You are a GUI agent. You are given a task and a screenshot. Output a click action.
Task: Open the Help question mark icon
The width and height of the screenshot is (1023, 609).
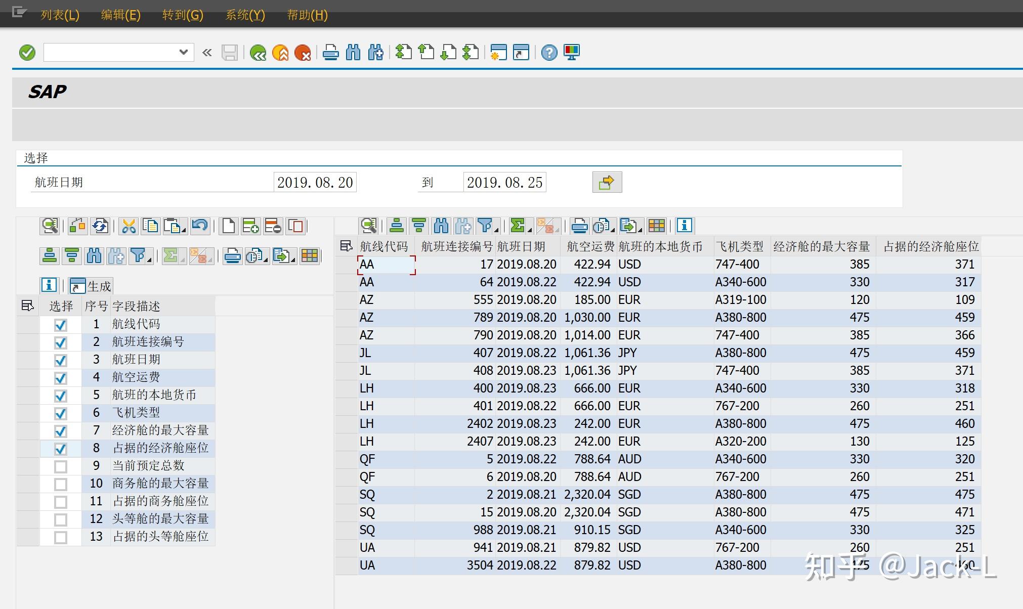549,53
